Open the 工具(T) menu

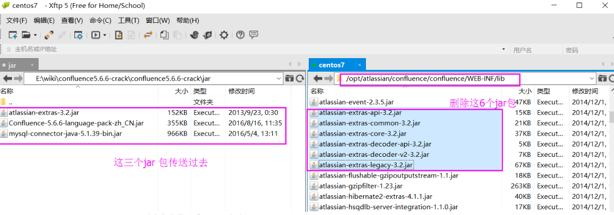[128, 20]
